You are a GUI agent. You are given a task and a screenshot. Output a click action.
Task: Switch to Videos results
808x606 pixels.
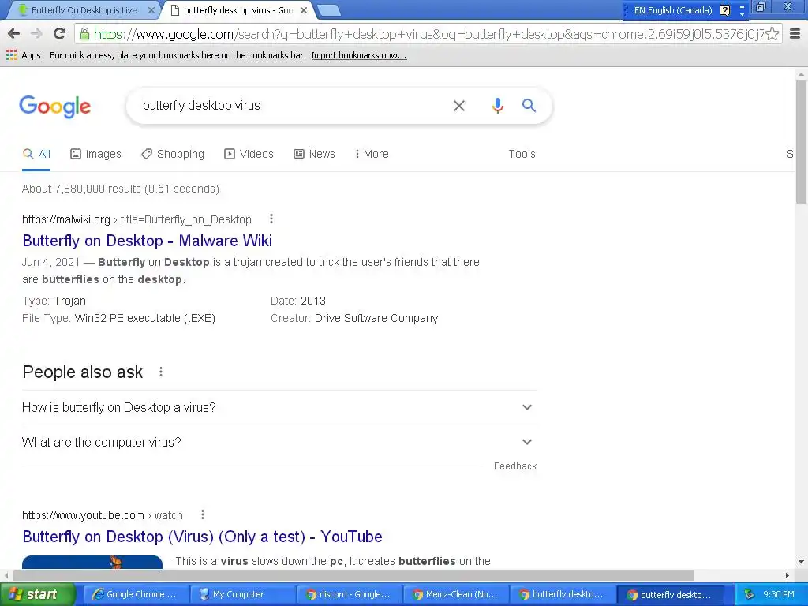coord(249,154)
